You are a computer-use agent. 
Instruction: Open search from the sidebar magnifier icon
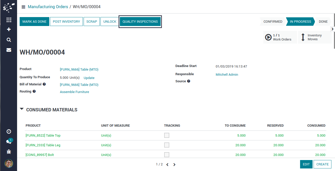coord(9,40)
